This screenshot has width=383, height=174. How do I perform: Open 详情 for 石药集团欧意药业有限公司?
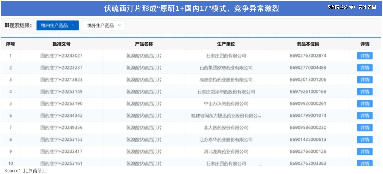pos(365,67)
